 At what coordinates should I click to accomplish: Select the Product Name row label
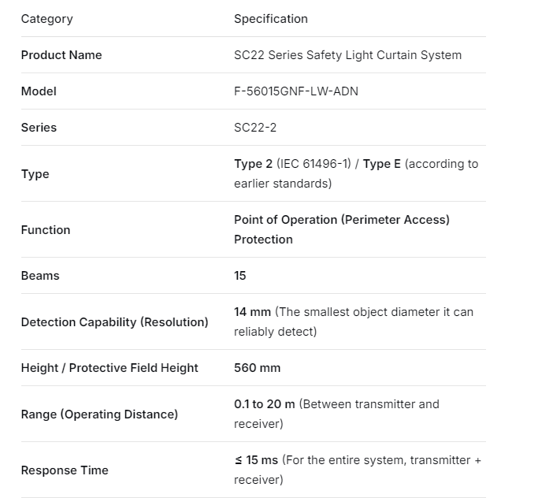click(61, 55)
